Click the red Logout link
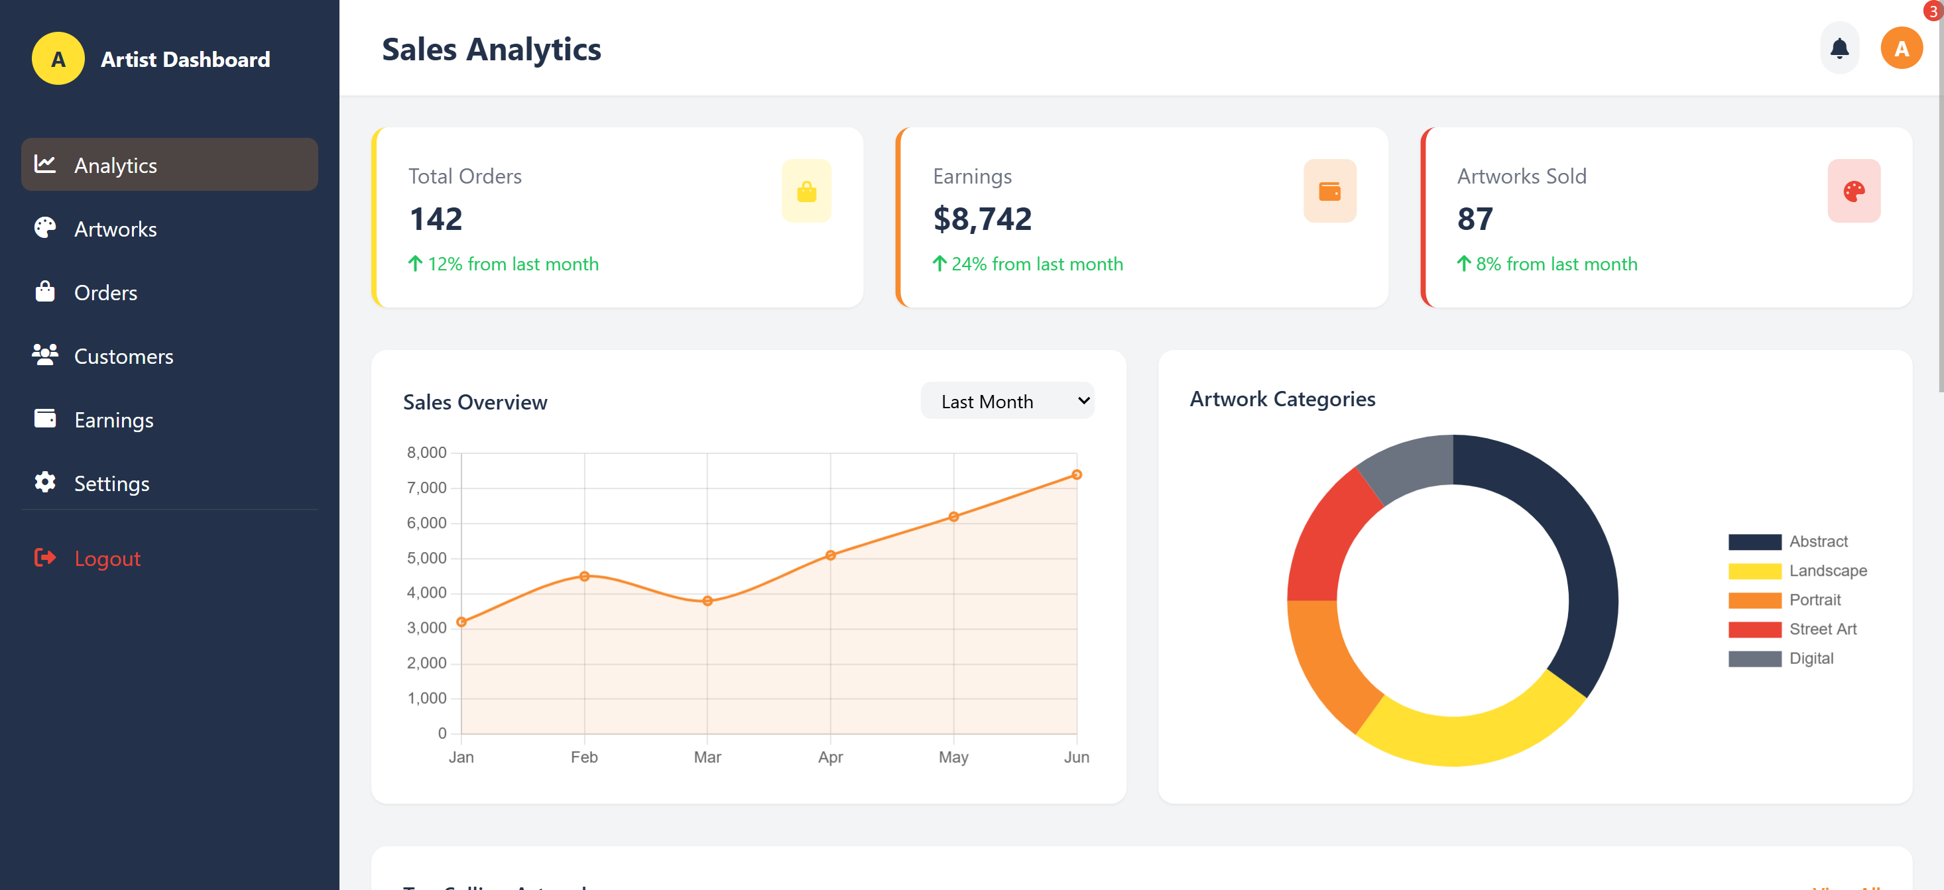The height and width of the screenshot is (890, 1944). (106, 559)
